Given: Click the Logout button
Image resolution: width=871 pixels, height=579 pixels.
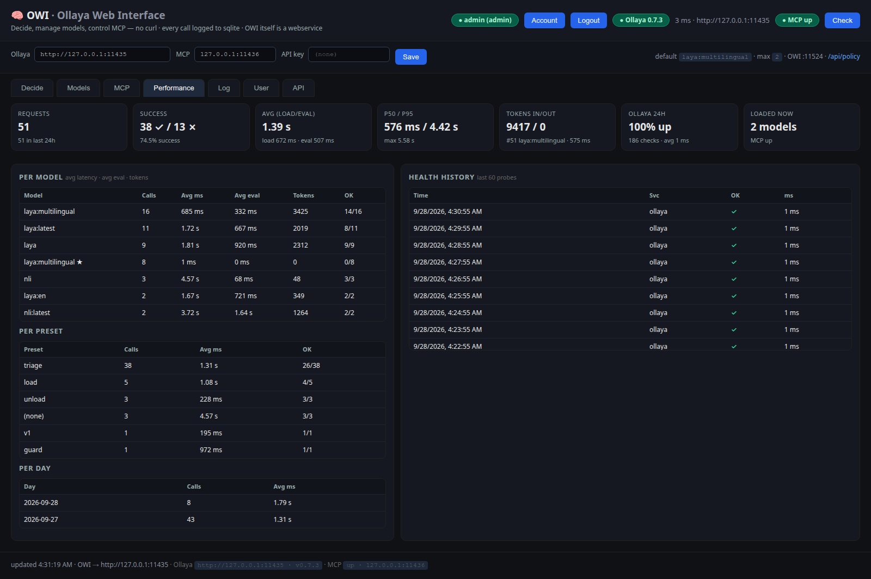Looking at the screenshot, I should tap(588, 21).
